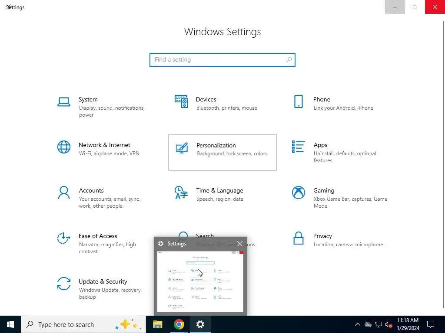Select the Privacy padlock icon
The image size is (445, 333).
[298, 238]
